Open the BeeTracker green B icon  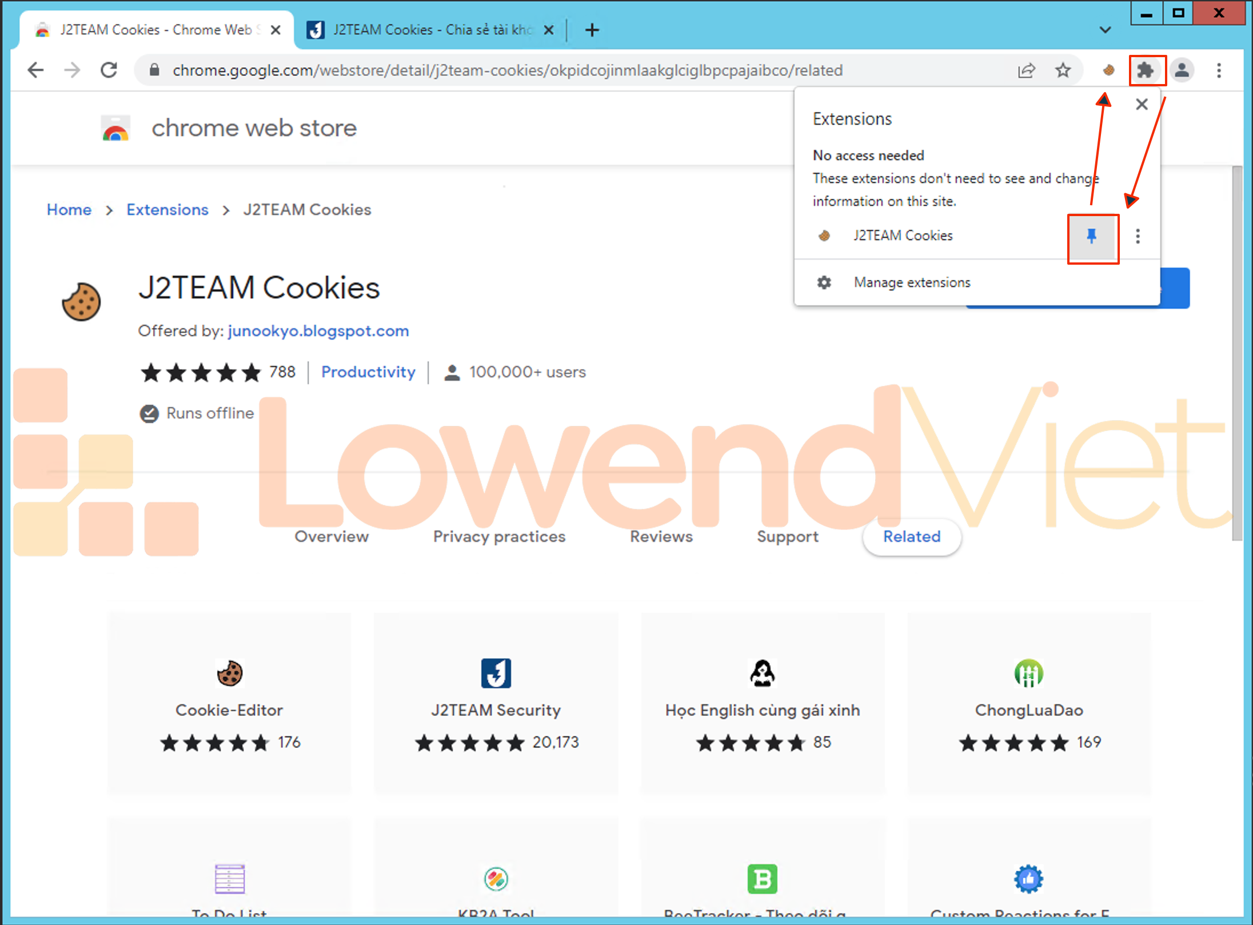pos(763,879)
